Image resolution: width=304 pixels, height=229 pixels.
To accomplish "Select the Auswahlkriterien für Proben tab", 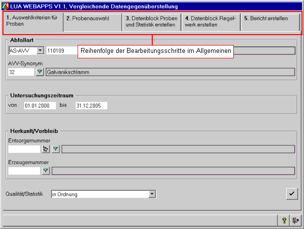I will pos(33,22).
